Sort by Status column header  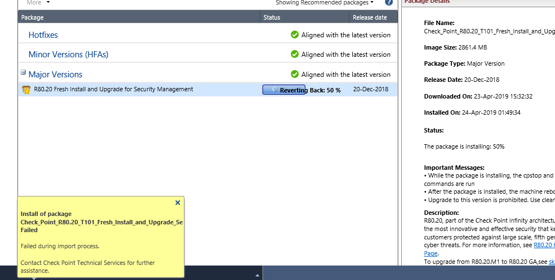pos(304,17)
